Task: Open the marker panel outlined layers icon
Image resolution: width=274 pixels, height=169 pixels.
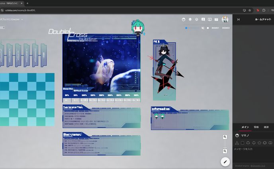Action: (x=197, y=20)
